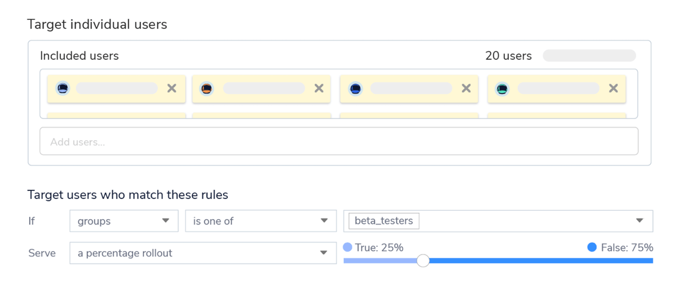Image resolution: width=681 pixels, height=293 pixels.
Task: Click the 20 users count label
Action: 508,56
